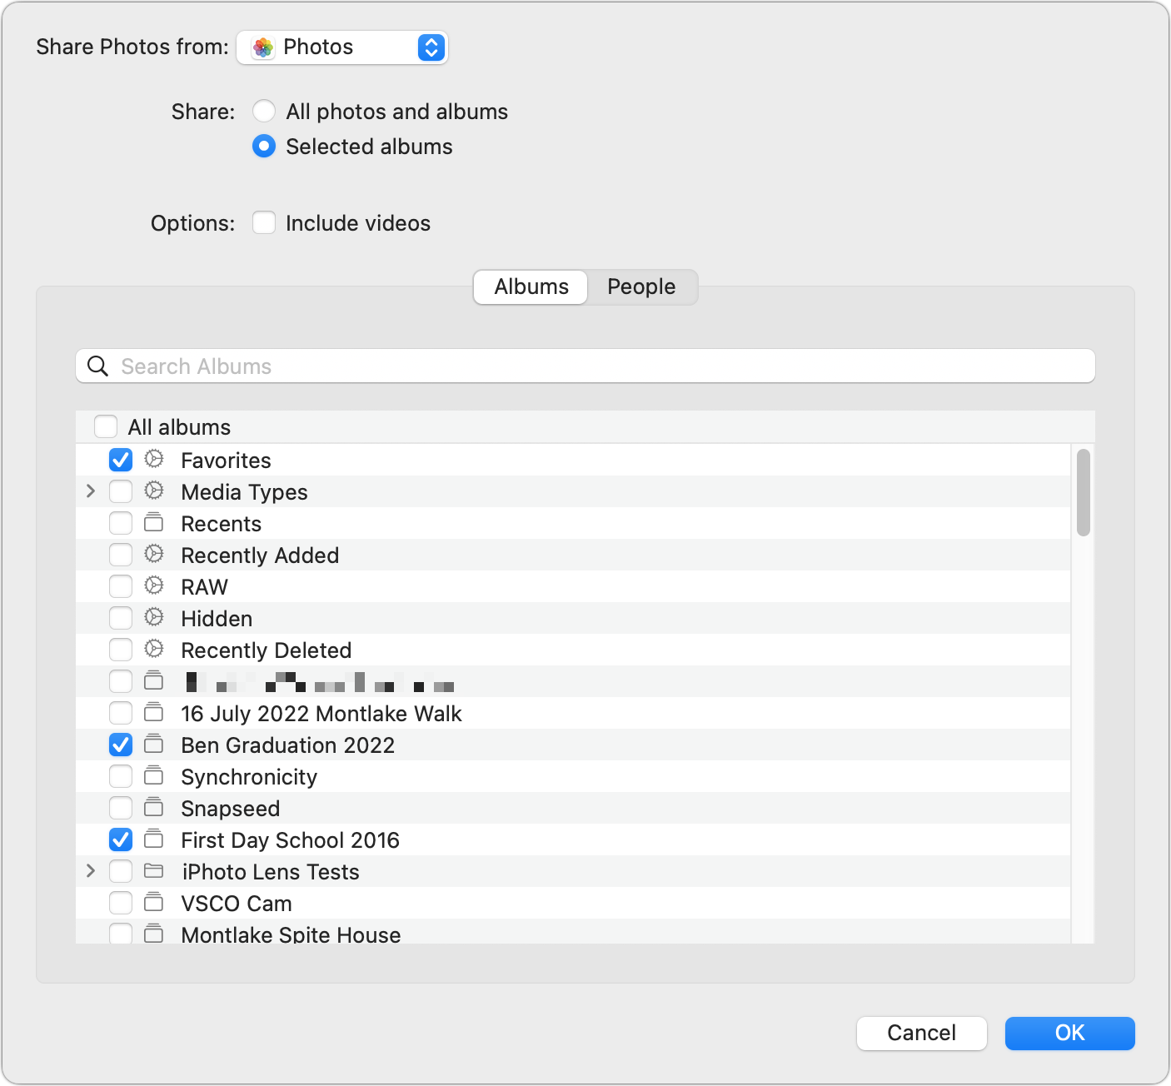Click the OK button
Image resolution: width=1171 pixels, height=1086 pixels.
(1069, 1033)
